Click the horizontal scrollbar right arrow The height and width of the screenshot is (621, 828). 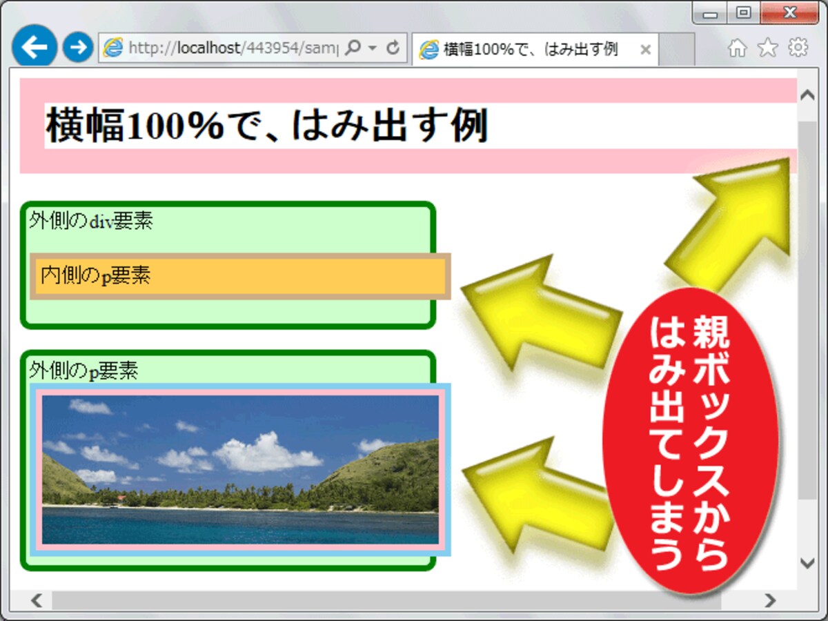tap(770, 600)
